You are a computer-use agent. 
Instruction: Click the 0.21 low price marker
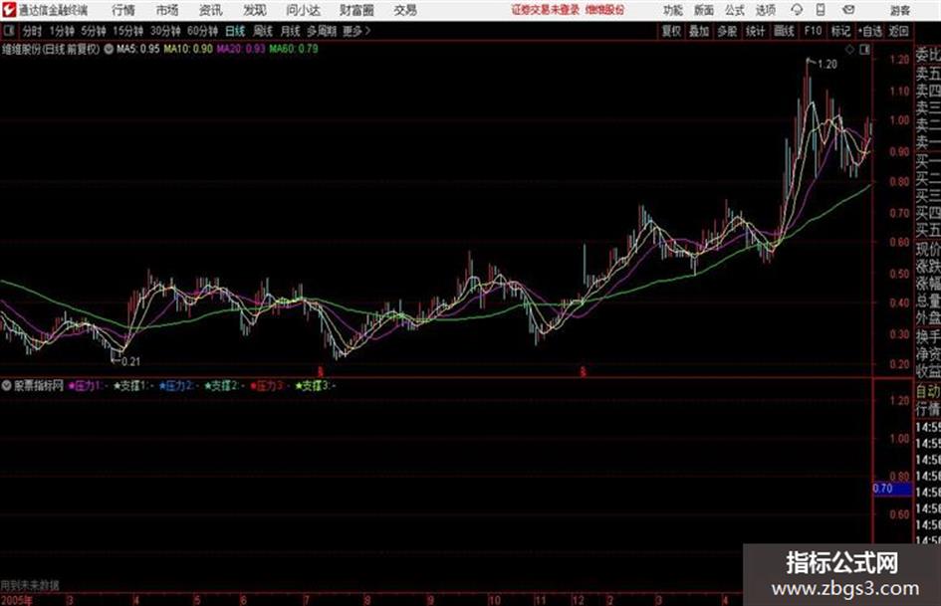[130, 362]
